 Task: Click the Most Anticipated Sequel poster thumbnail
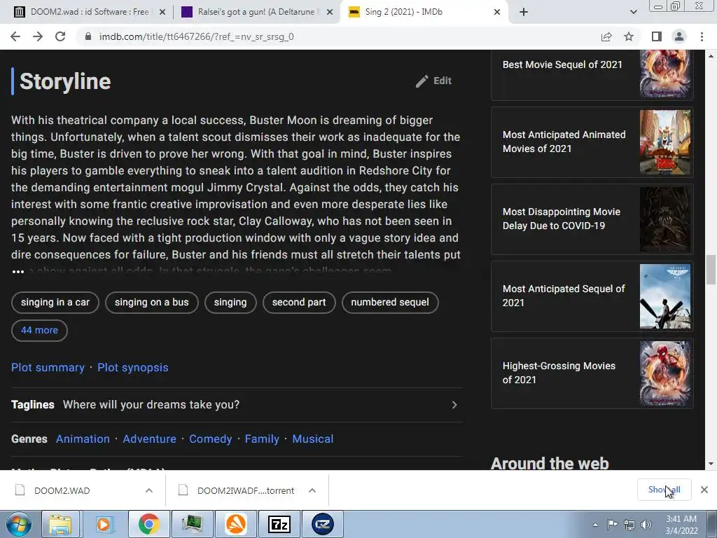665,296
